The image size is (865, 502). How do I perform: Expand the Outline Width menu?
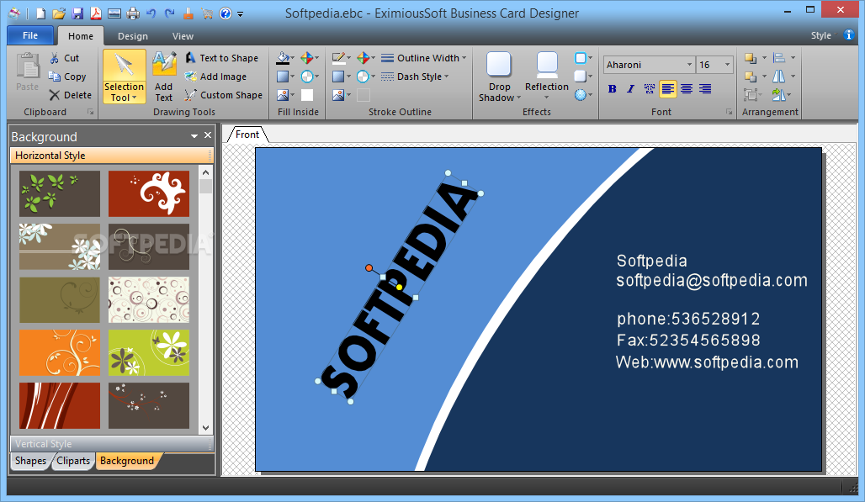pos(424,58)
